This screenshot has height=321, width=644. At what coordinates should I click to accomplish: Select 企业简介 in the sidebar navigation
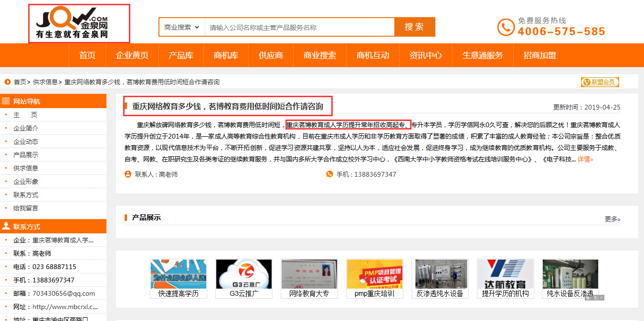pos(26,128)
